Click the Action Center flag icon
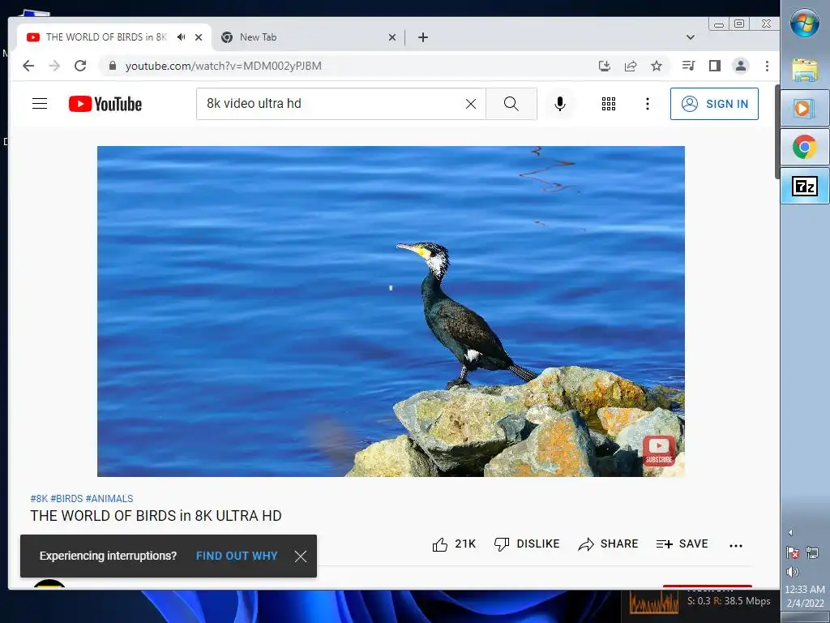Screen dimensions: 830x623 (x=793, y=552)
